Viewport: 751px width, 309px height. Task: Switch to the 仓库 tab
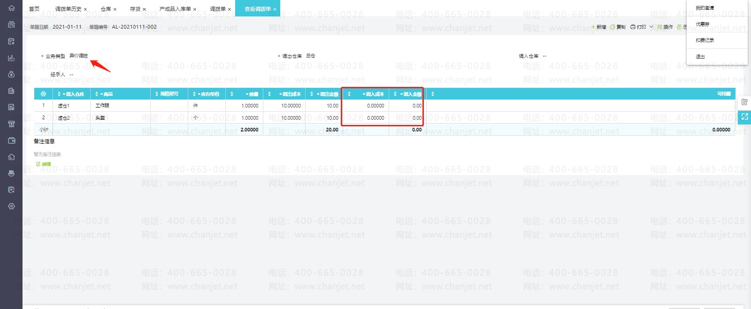click(106, 9)
